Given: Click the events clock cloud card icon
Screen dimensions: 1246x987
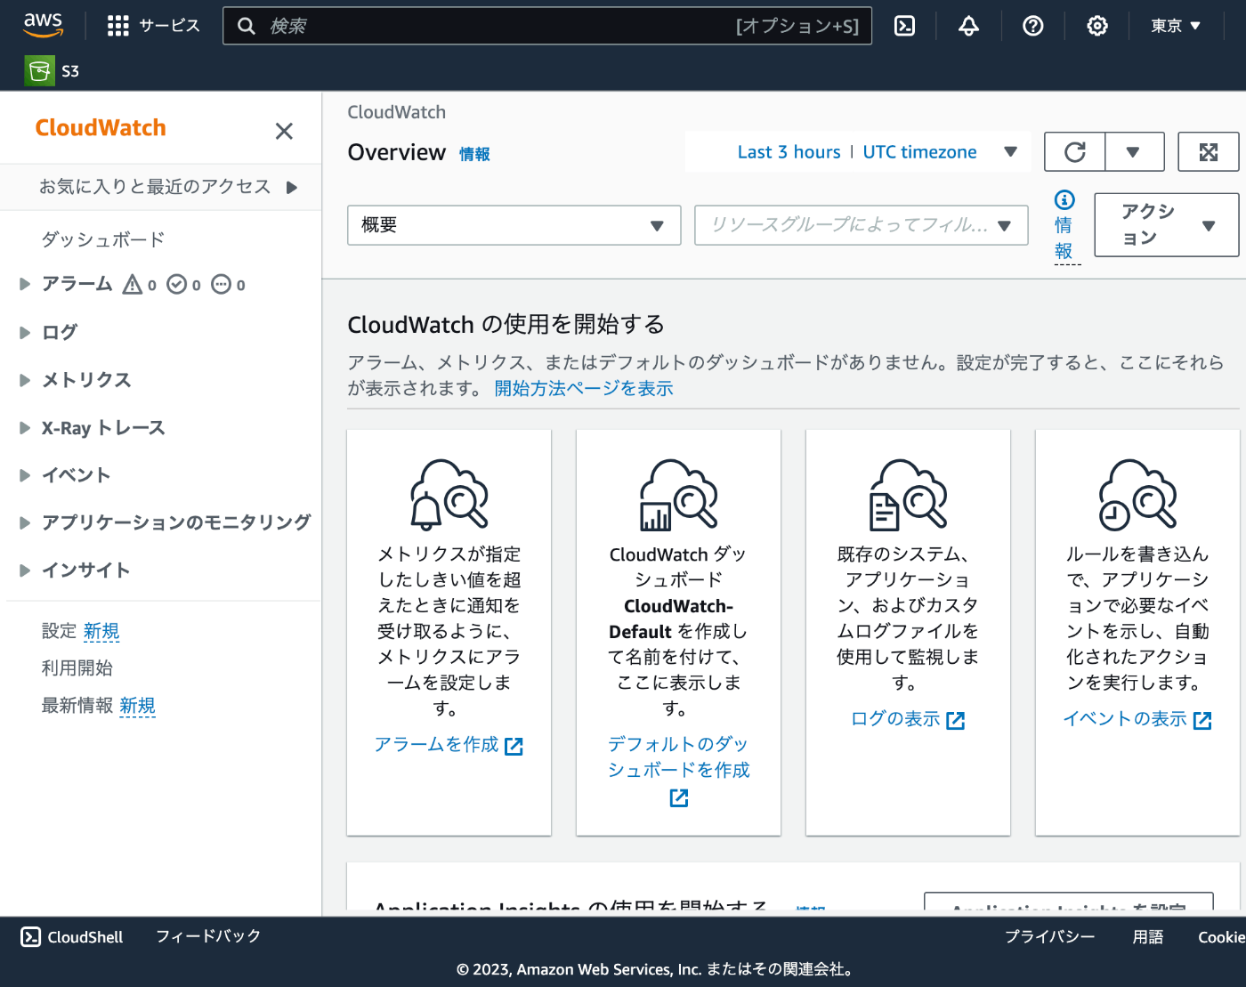Looking at the screenshot, I should click(x=1137, y=494).
